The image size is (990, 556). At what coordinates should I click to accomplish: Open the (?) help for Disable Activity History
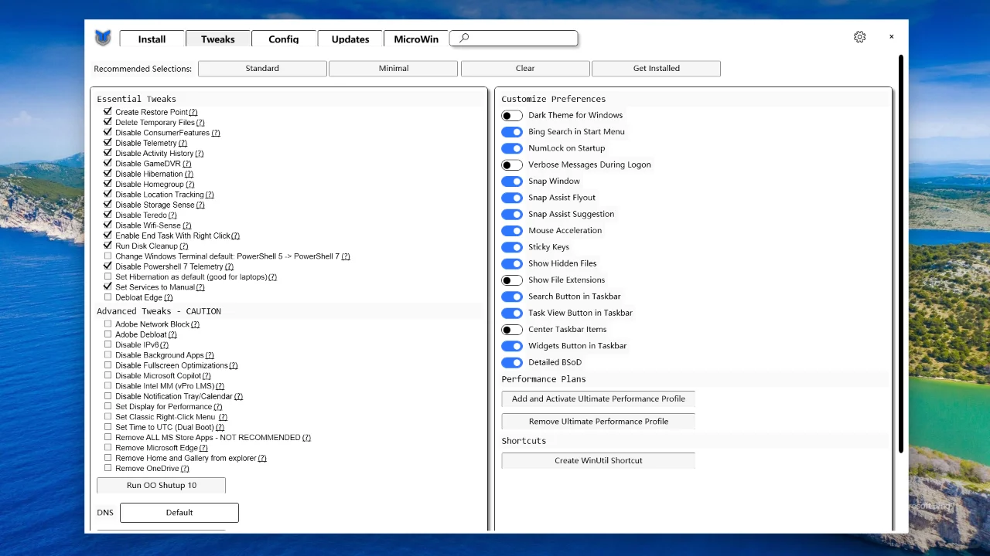tap(200, 154)
